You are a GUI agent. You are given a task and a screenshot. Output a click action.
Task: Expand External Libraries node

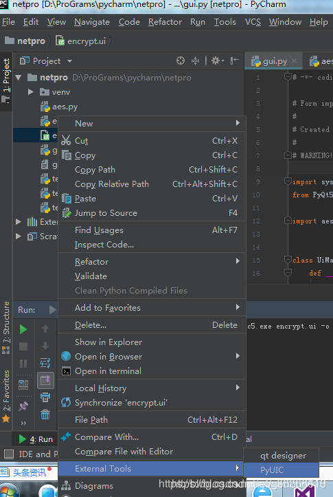coord(19,221)
